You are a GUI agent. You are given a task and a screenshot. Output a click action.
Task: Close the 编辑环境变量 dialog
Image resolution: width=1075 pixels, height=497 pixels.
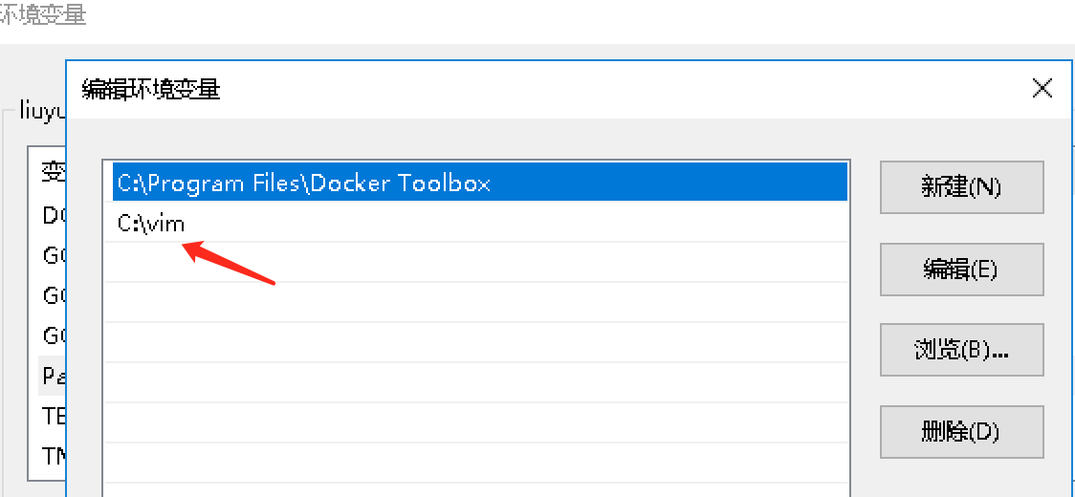[x=1042, y=90]
